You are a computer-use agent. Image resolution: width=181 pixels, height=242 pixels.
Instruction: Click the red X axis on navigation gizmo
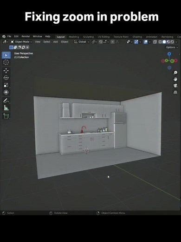point(176,60)
